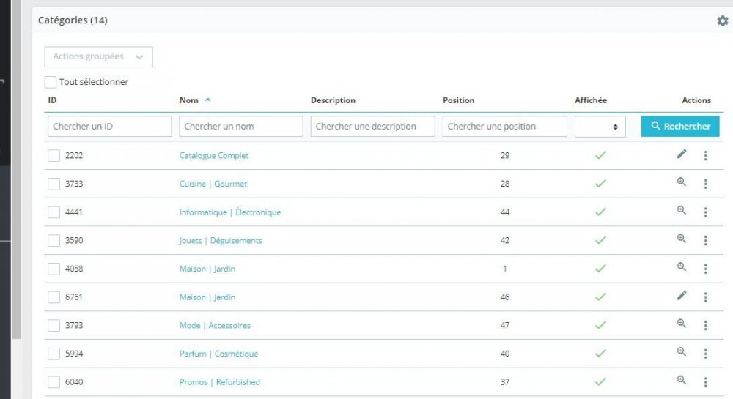Open the Affichée filter dropdown
Image resolution: width=733 pixels, height=399 pixels.
(600, 127)
